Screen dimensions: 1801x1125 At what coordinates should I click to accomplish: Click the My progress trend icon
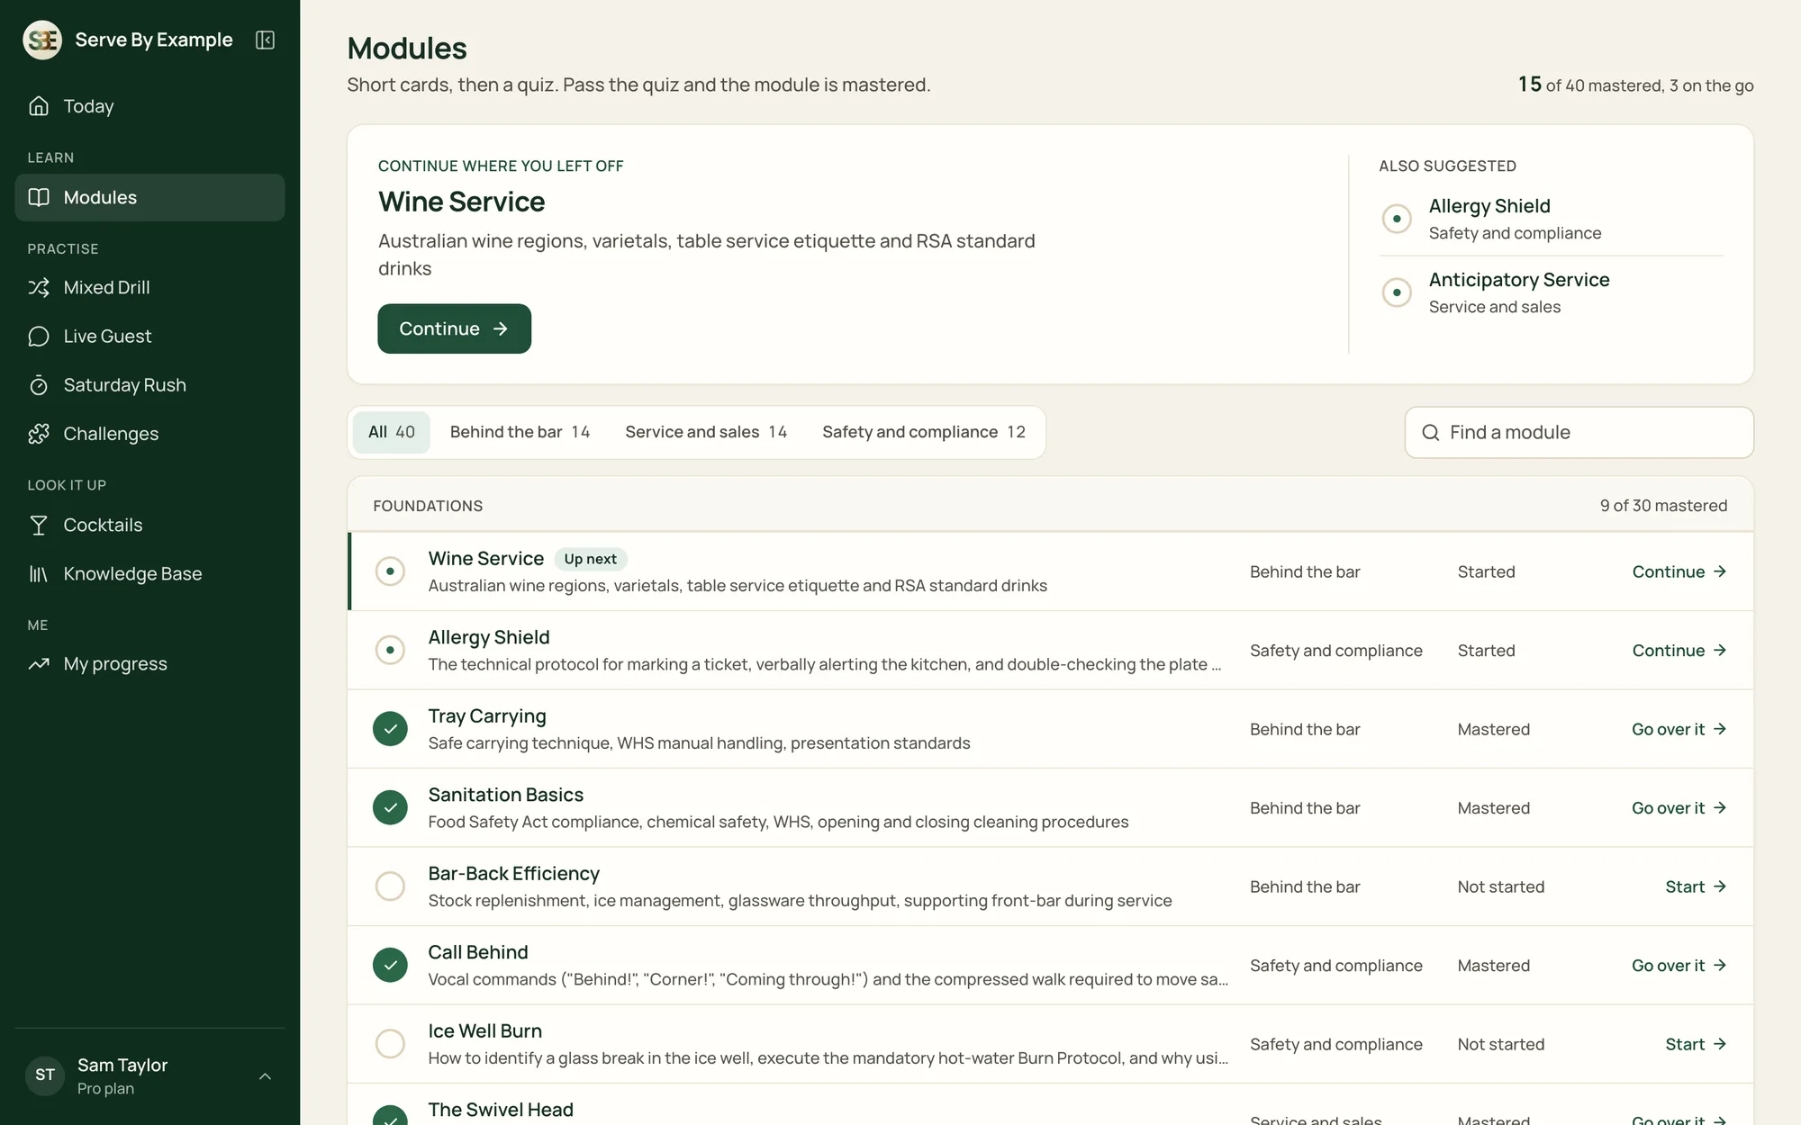[39, 664]
